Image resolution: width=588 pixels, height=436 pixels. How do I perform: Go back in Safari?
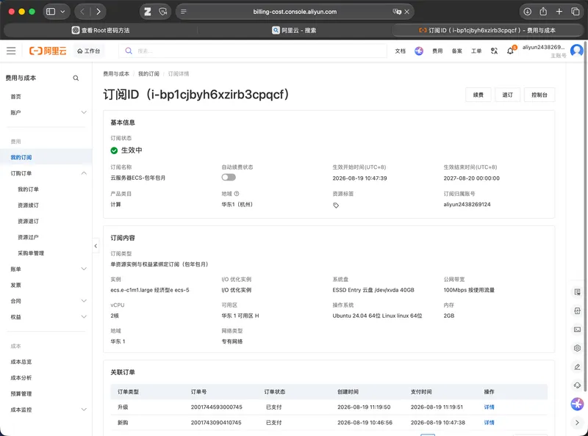pyautogui.click(x=82, y=12)
